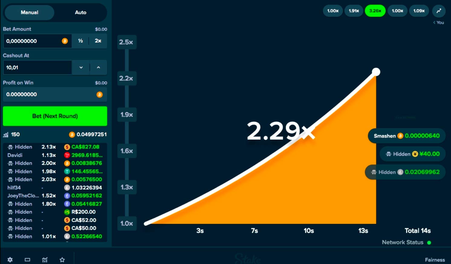Click the Bitcoin icon in Smashen badge
Viewport: 451px width, 264px height.
400,136
